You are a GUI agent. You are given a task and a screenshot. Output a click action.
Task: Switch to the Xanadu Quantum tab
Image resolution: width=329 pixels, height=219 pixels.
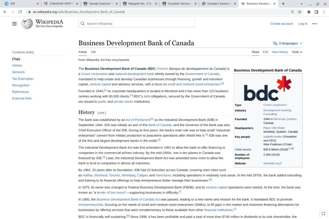tap(100, 4)
